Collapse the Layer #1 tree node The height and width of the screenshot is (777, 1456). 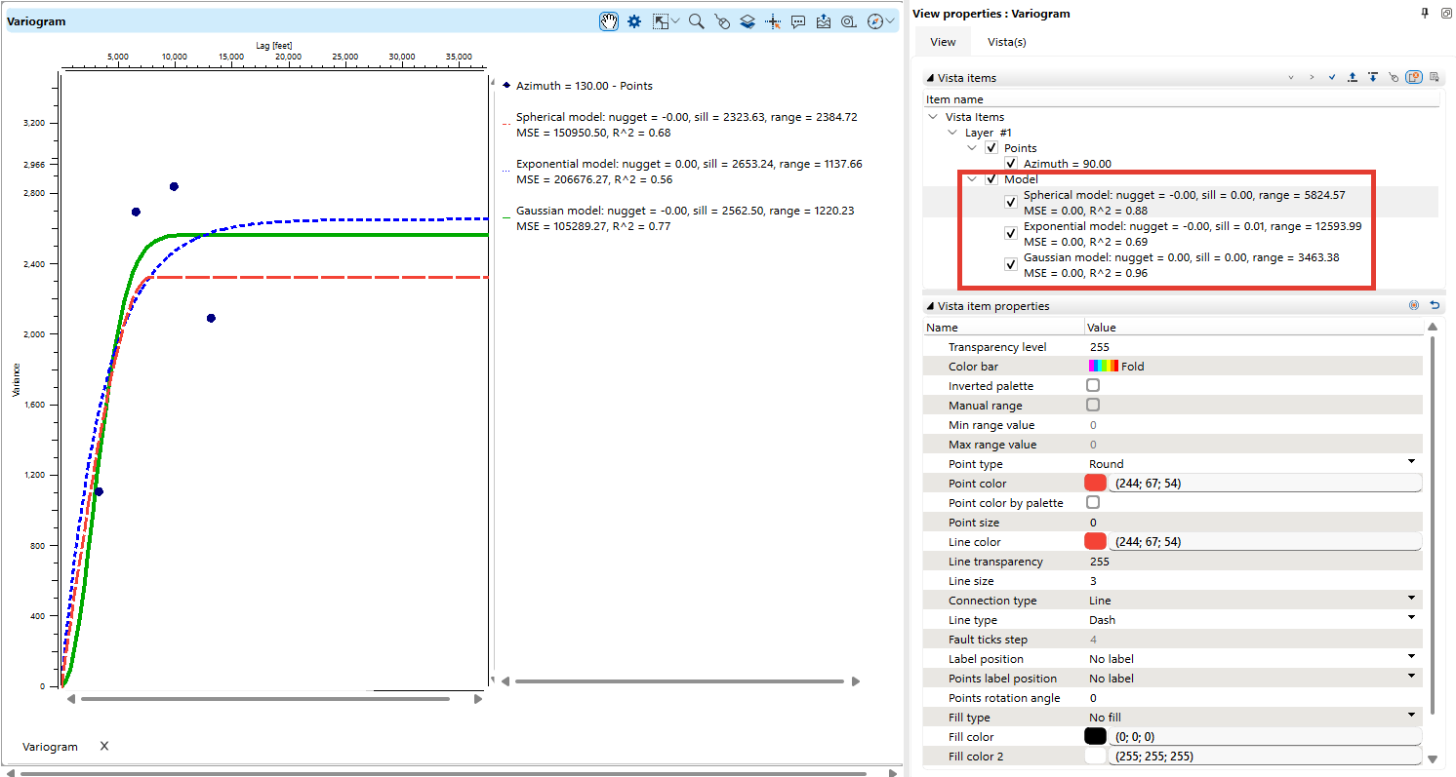click(951, 132)
